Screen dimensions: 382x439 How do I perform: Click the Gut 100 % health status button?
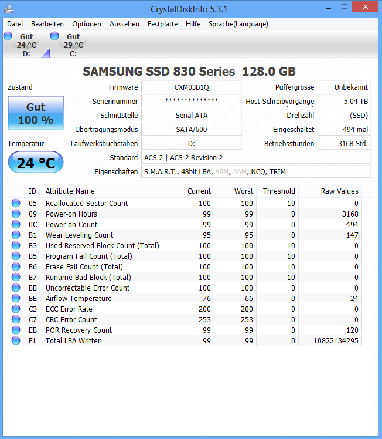pos(36,113)
